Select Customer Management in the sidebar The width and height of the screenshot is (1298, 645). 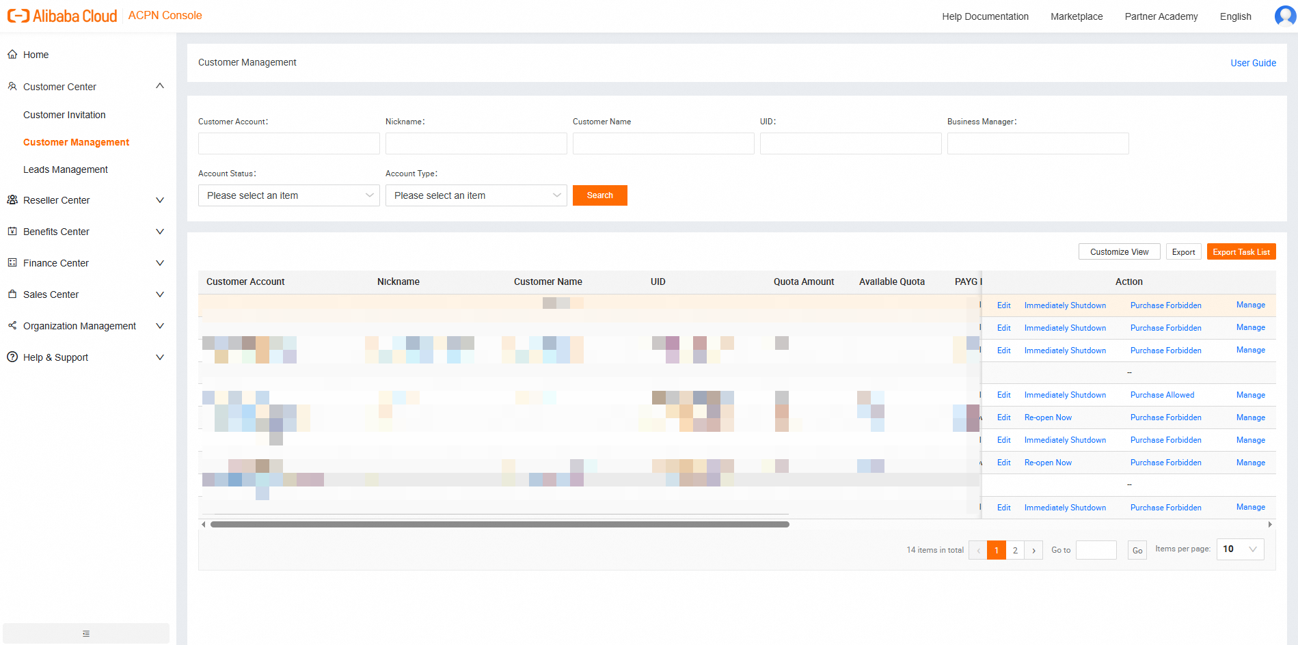76,142
